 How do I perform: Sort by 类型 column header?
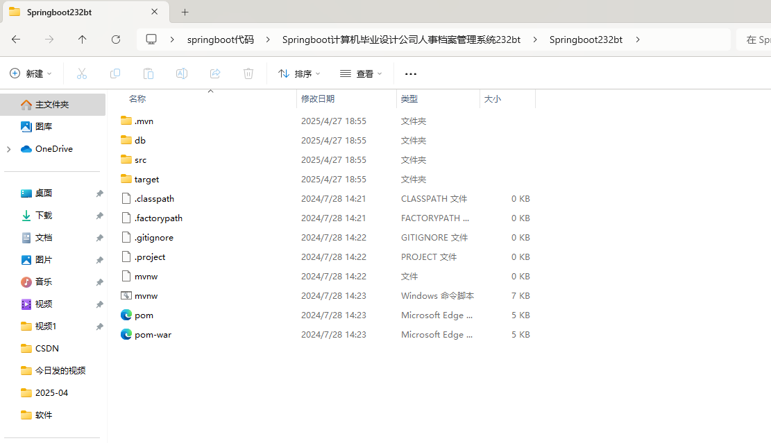[x=409, y=98]
